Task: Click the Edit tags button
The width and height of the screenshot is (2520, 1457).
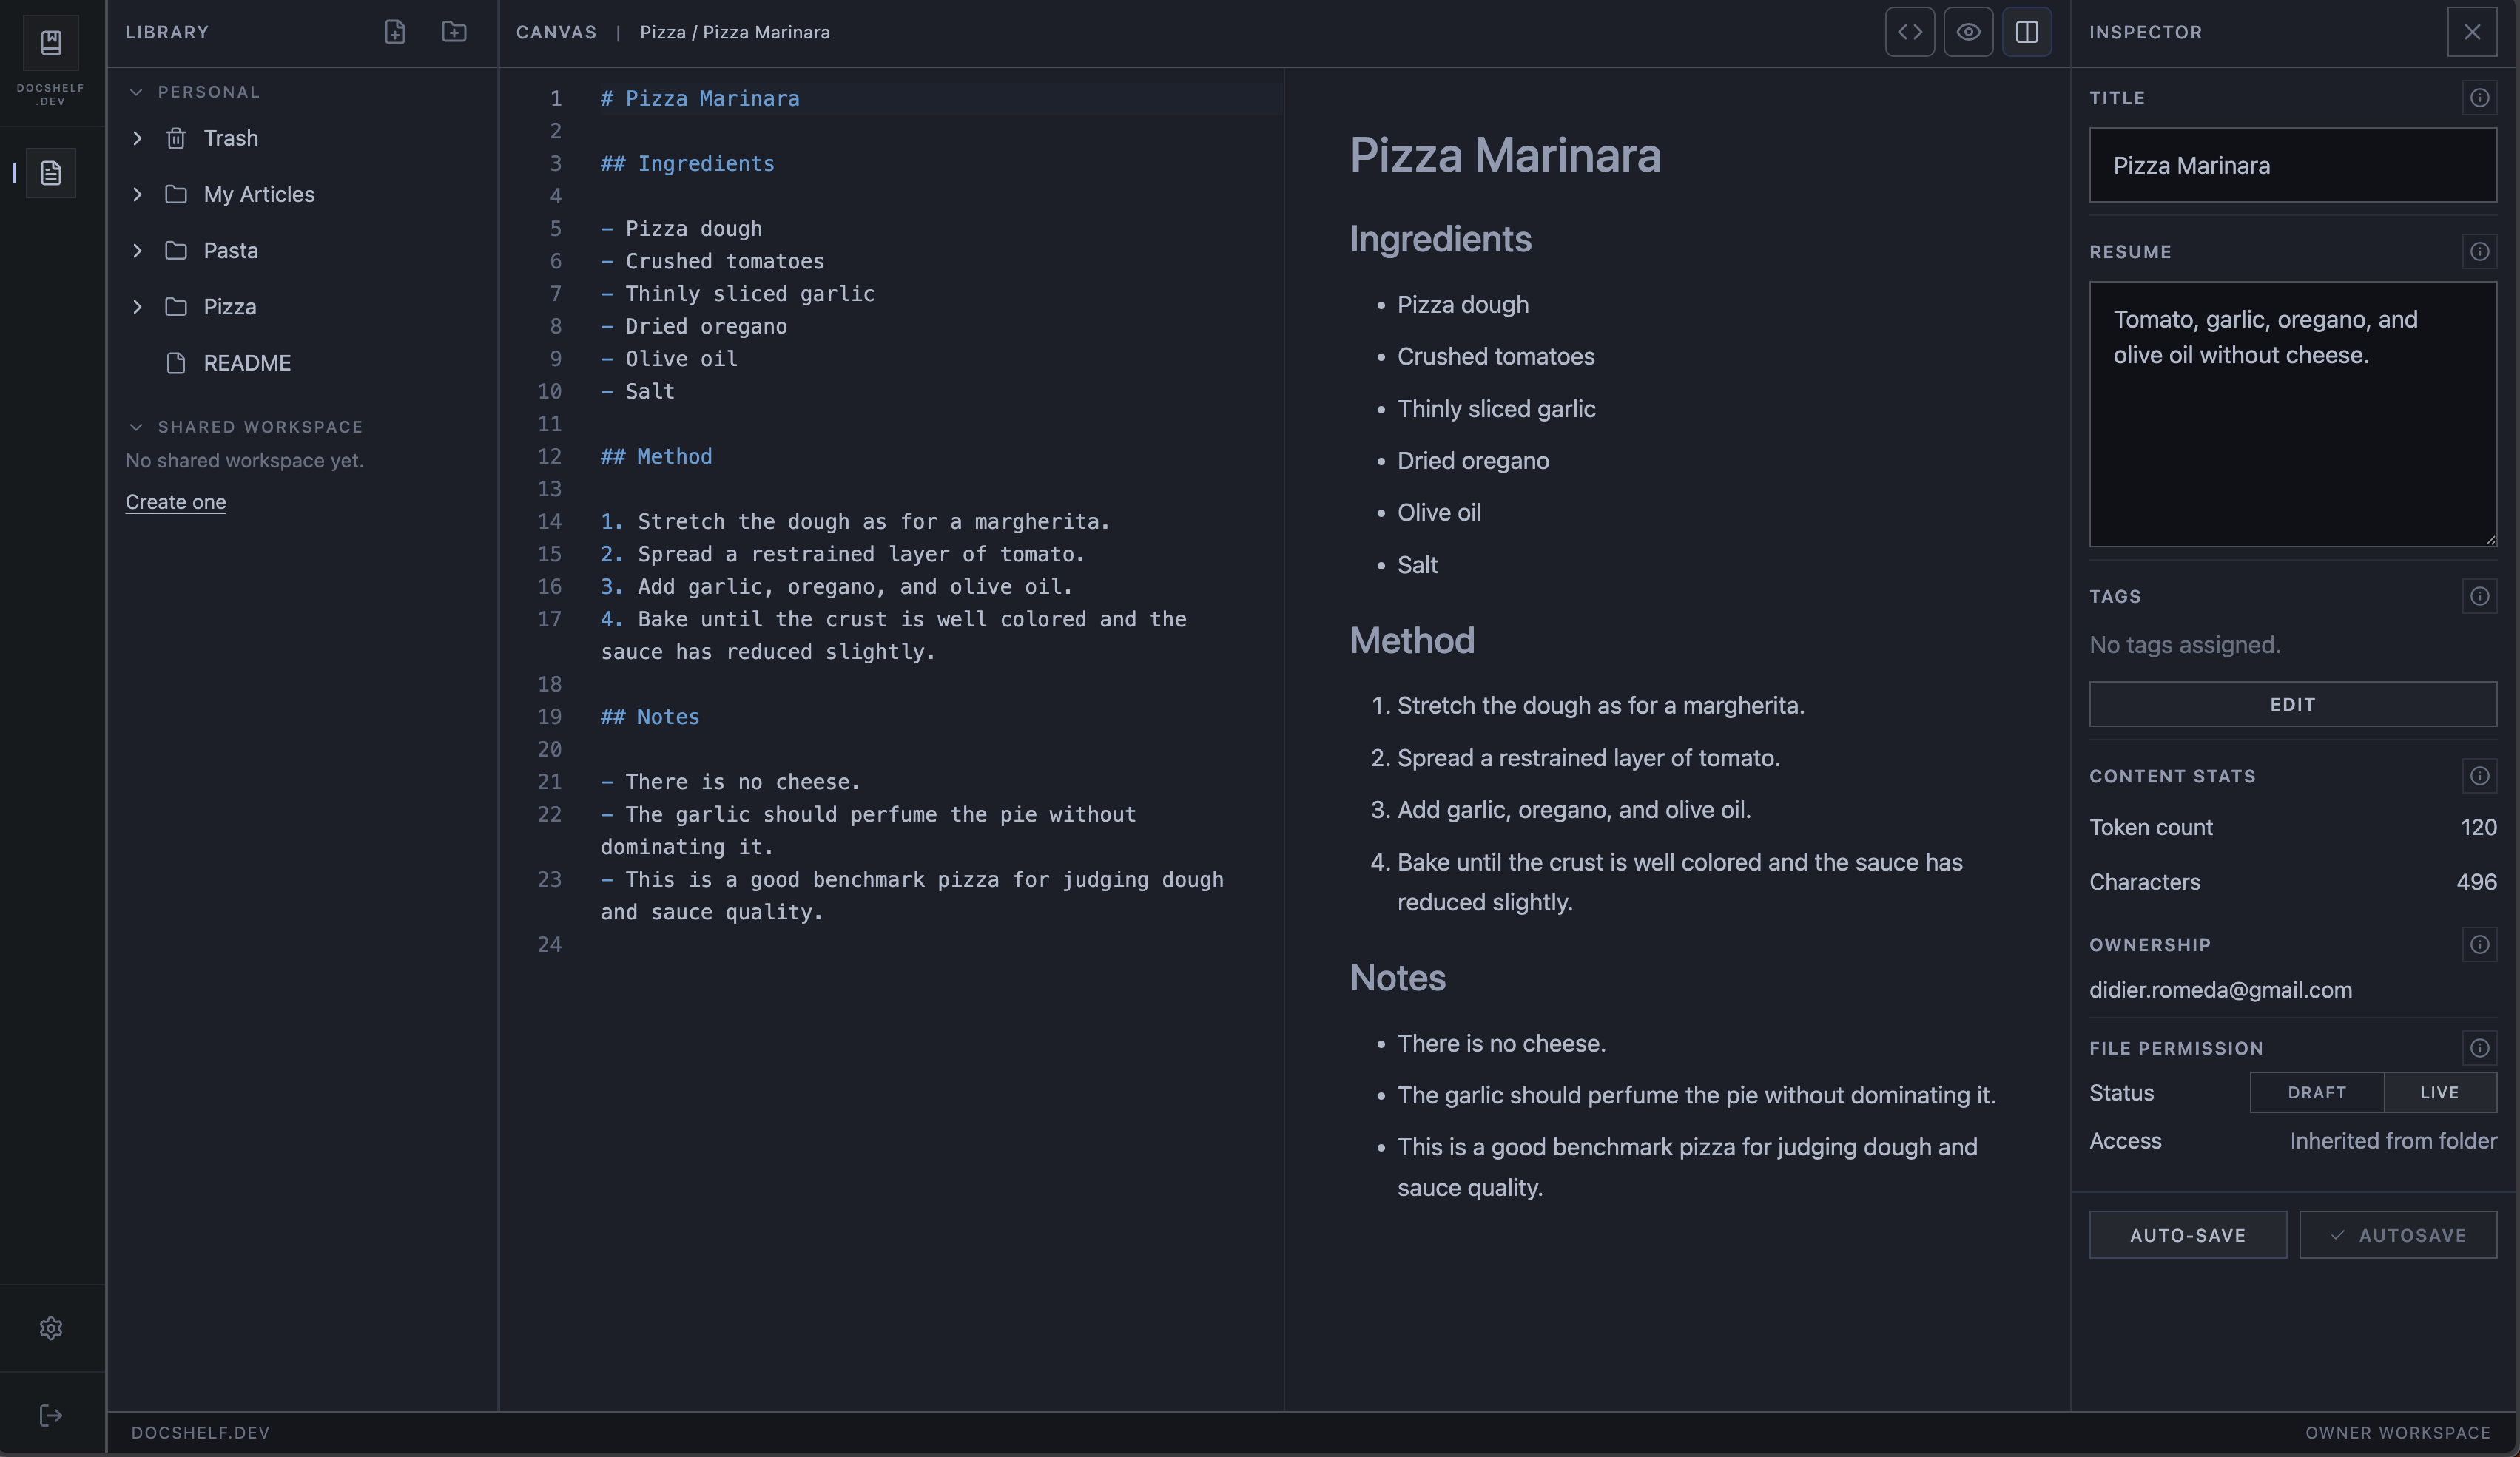Action: click(x=2293, y=705)
